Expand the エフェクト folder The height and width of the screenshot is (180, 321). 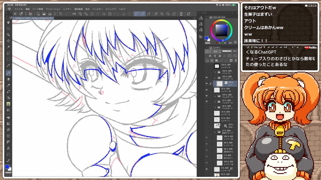pos(215,72)
